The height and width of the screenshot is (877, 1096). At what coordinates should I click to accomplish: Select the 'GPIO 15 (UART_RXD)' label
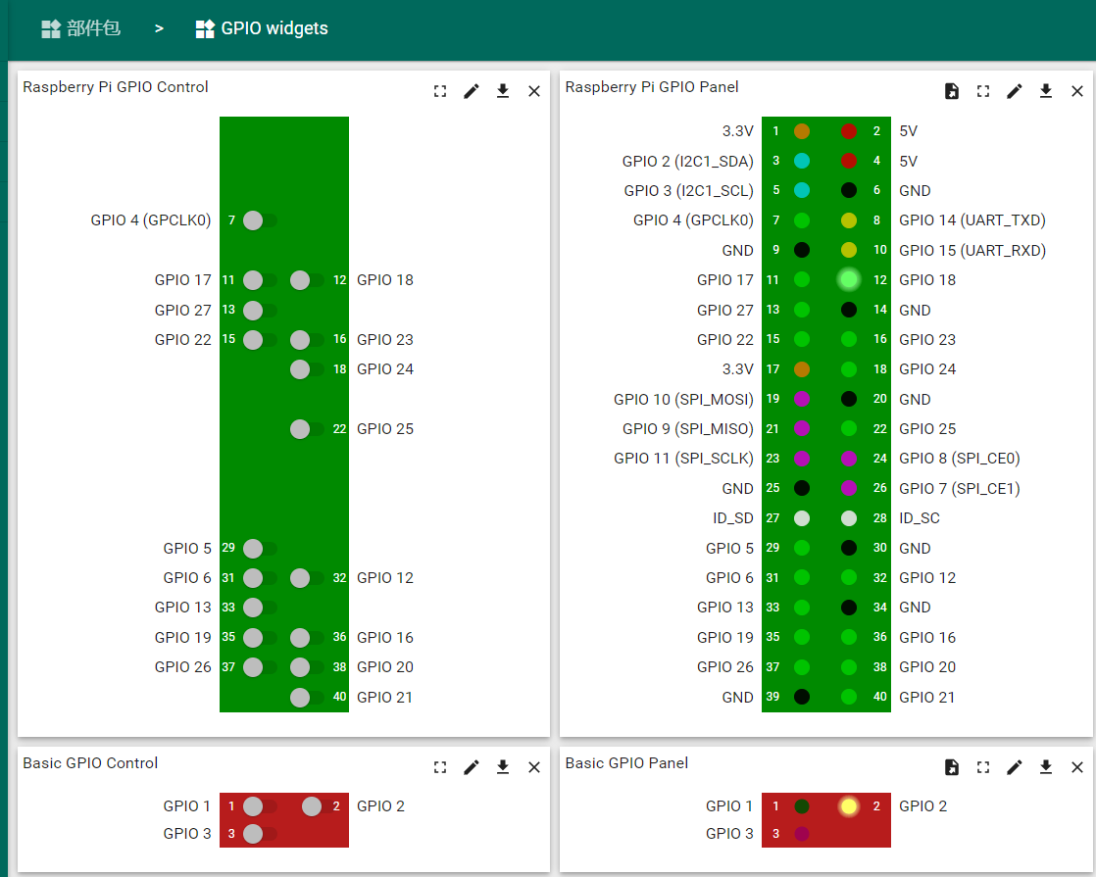pyautogui.click(x=972, y=250)
